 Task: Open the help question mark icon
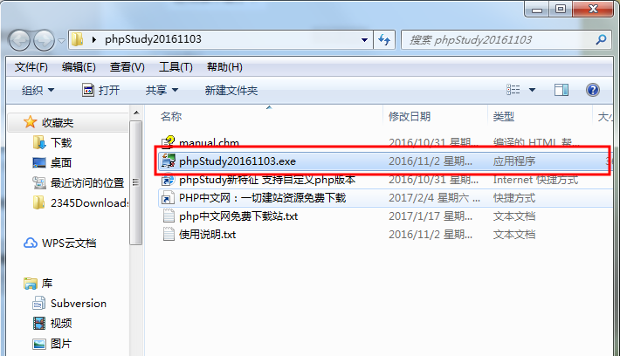click(x=592, y=90)
